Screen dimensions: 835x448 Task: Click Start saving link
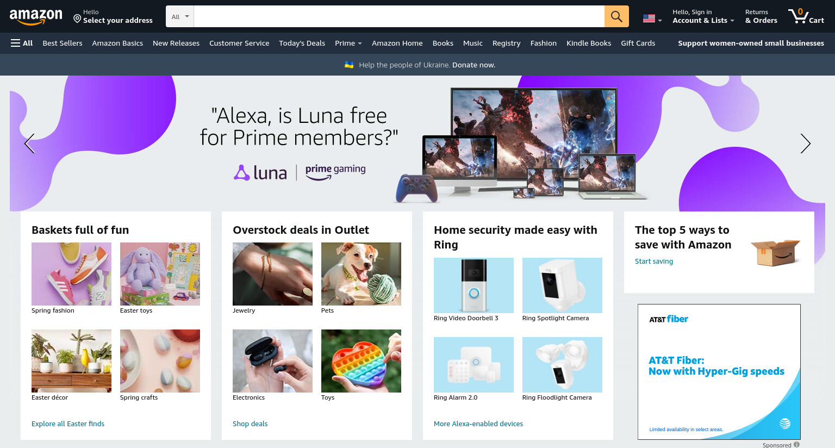click(x=654, y=261)
